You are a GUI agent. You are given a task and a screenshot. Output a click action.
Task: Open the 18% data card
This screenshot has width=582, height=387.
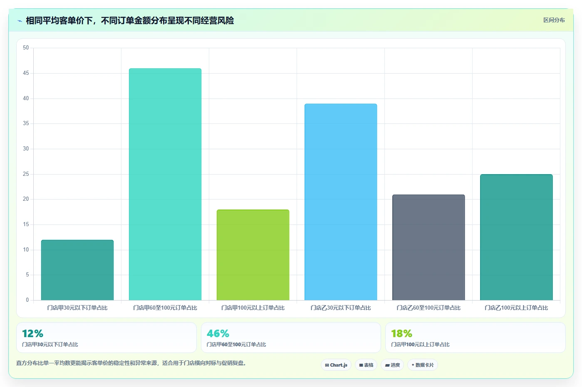coord(475,338)
